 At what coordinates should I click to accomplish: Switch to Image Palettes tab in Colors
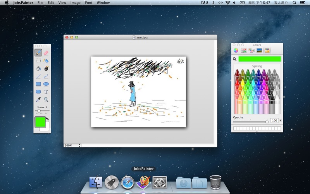click(x=259, y=50)
